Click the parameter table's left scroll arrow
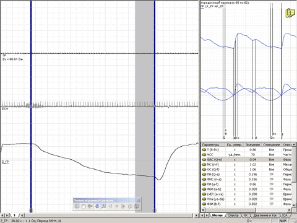The width and height of the screenshot is (297, 223). (x=203, y=210)
